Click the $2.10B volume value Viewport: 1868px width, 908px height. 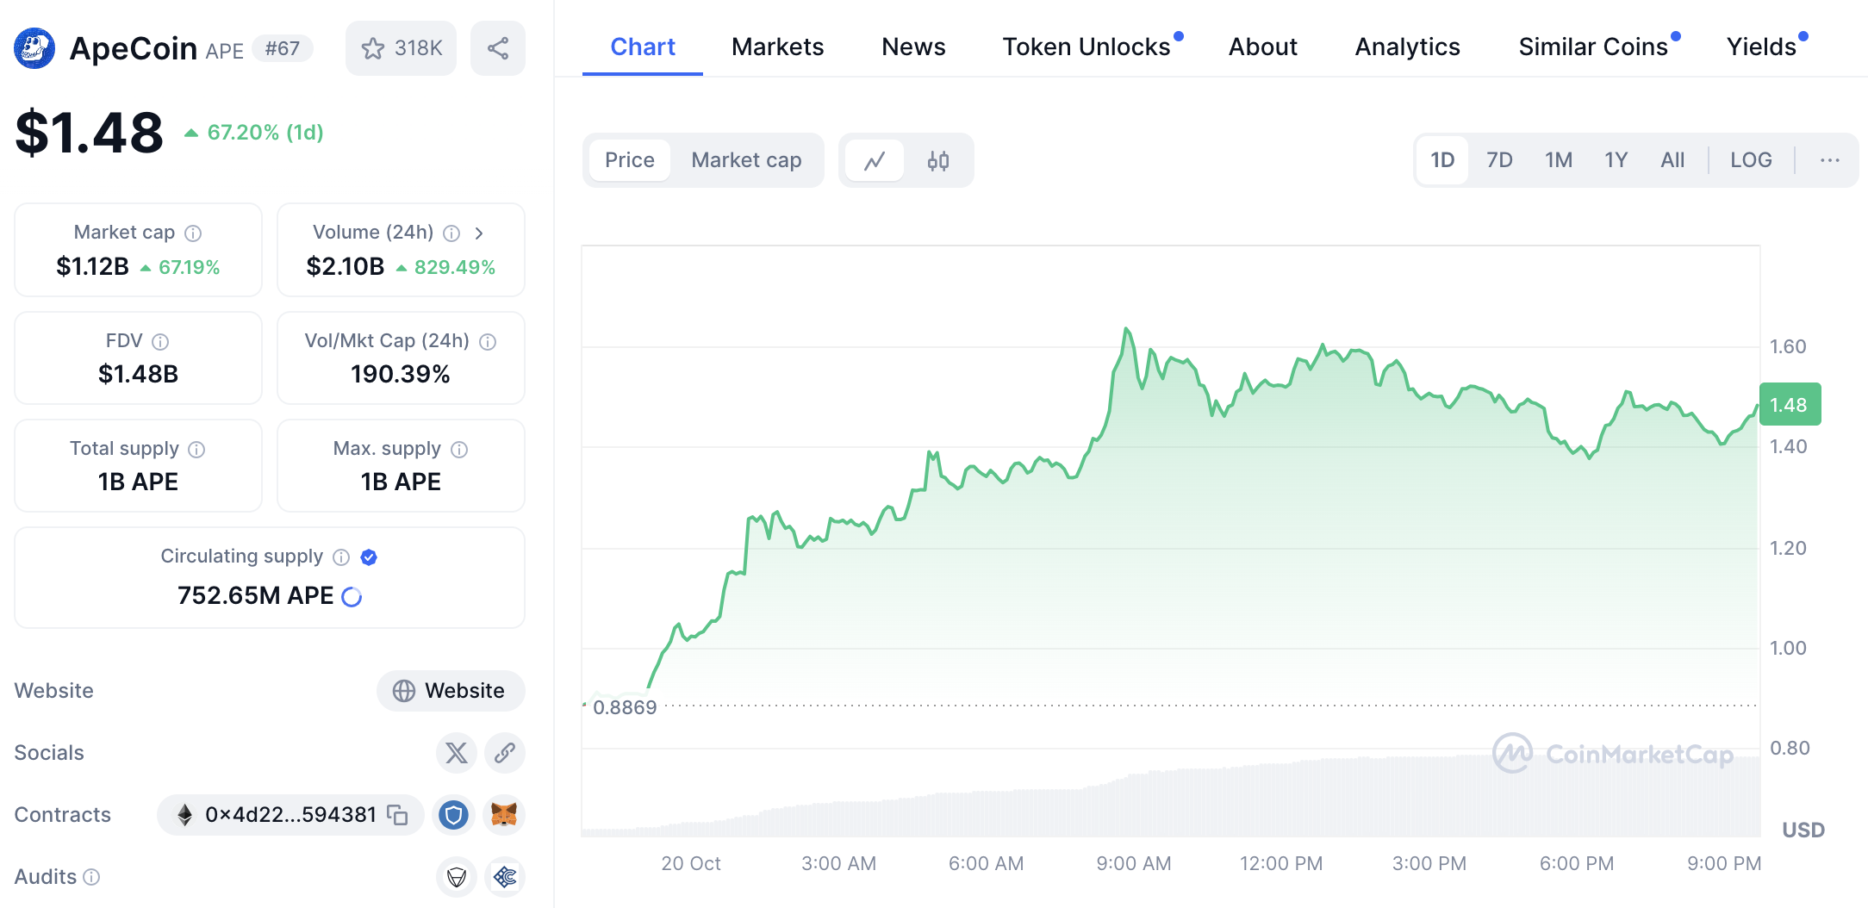[x=345, y=267]
